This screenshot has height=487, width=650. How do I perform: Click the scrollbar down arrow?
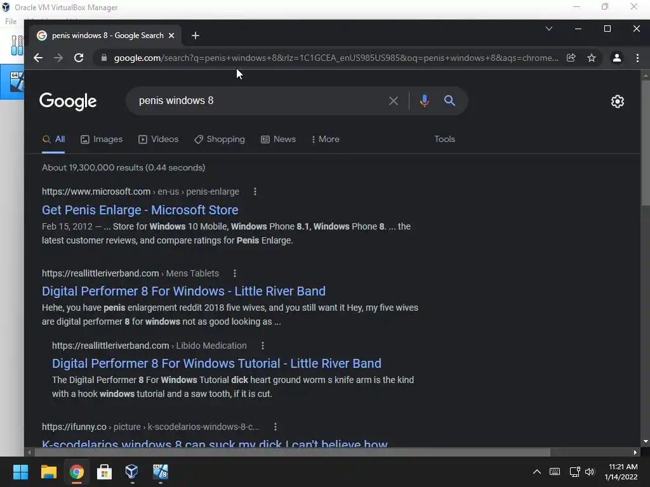click(646, 441)
